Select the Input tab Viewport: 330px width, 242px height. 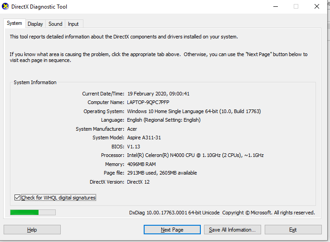point(73,24)
